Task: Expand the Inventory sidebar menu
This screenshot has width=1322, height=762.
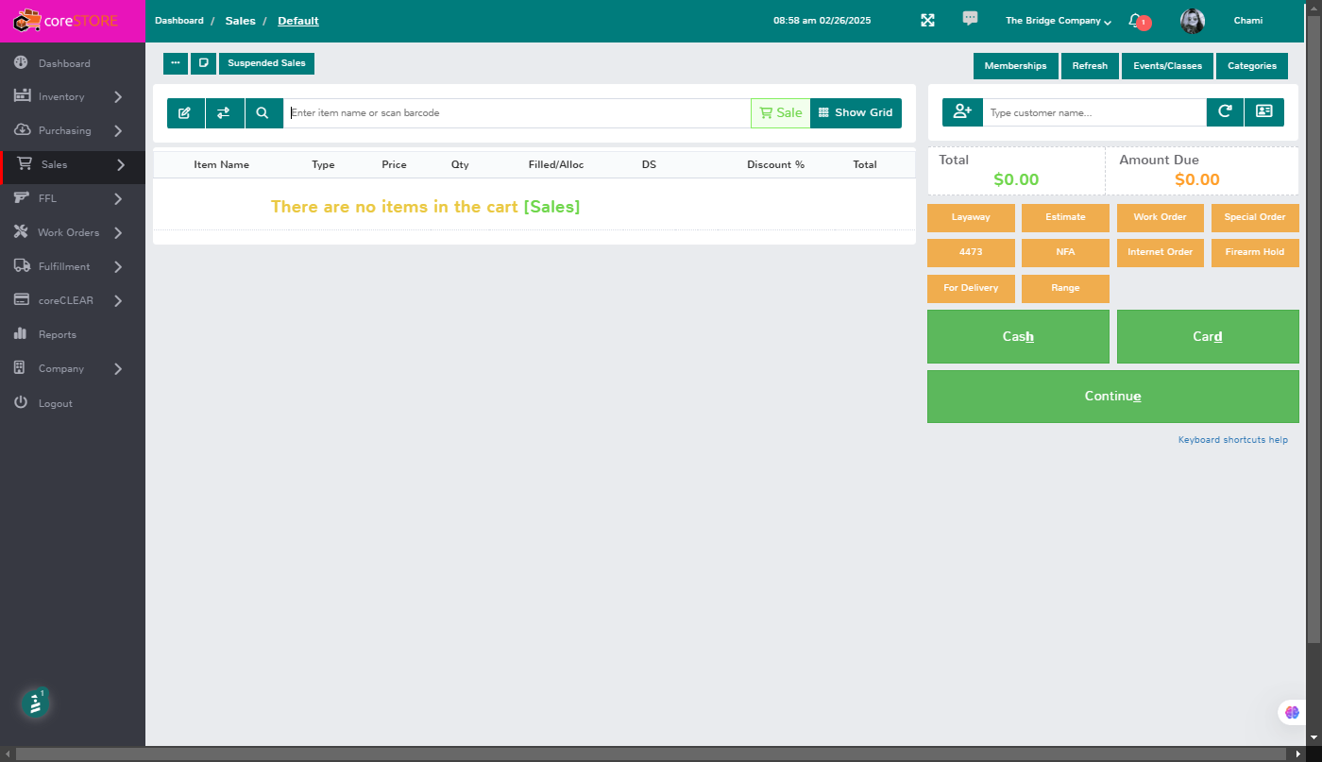Action: 73,96
